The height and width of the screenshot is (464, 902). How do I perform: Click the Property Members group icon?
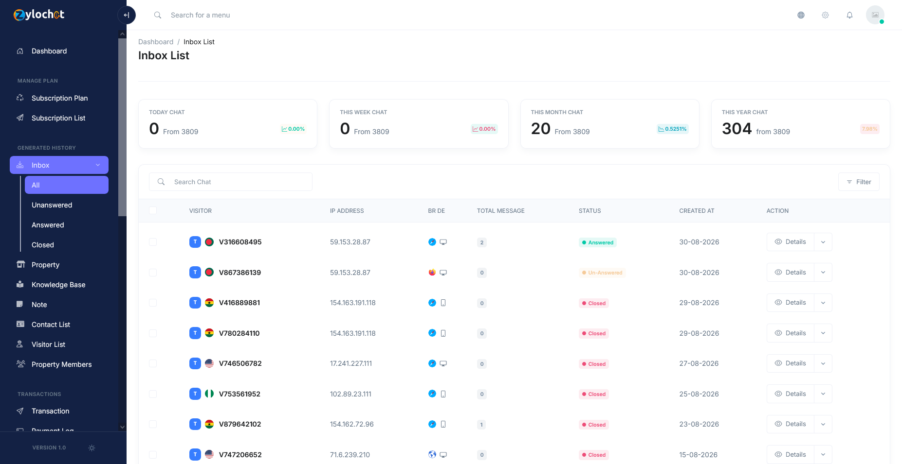[x=20, y=364]
